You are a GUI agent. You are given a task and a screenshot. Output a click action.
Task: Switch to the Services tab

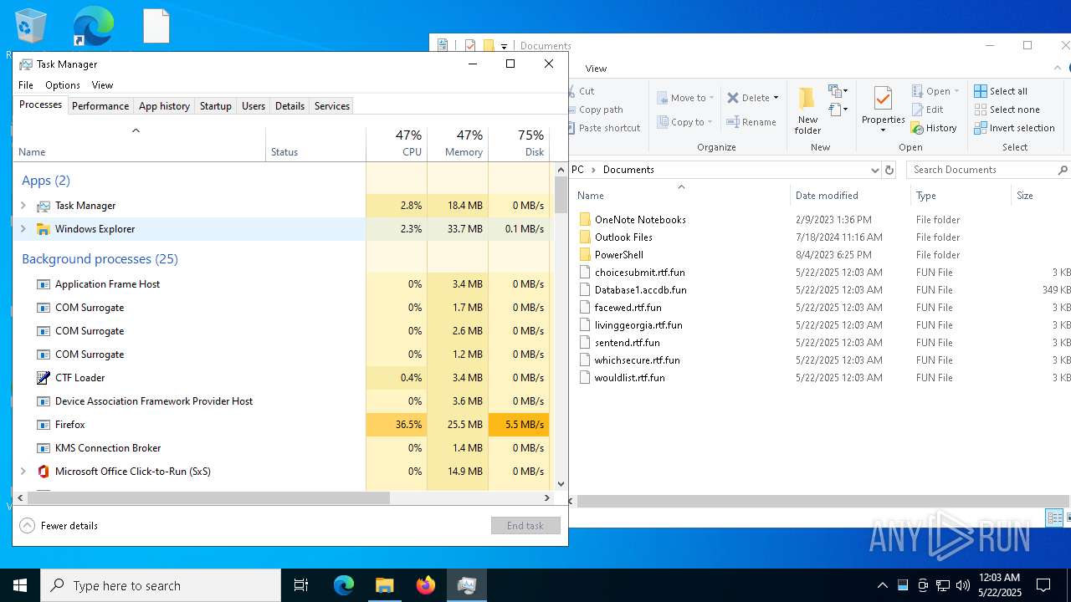point(332,106)
